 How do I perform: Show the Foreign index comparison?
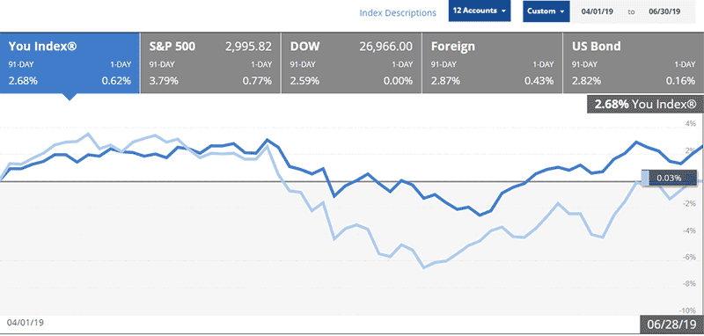tap(492, 62)
